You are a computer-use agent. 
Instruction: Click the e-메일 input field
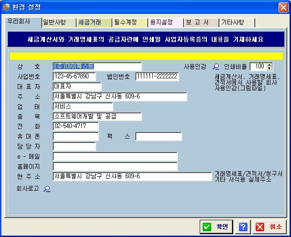click(115, 157)
